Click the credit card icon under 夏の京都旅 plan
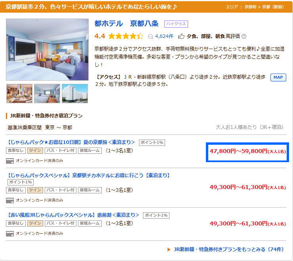293x261 pixels. pos(10,161)
